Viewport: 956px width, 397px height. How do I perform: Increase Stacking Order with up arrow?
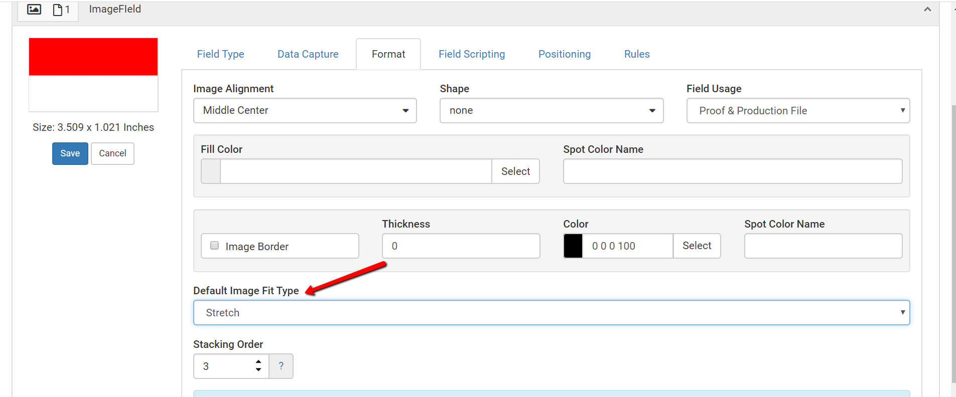tap(258, 362)
